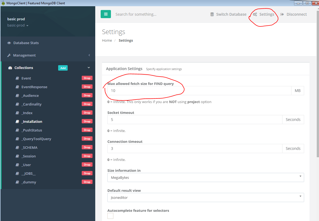Click Settings in top navigation
This screenshot has width=319, height=221.
click(x=264, y=14)
